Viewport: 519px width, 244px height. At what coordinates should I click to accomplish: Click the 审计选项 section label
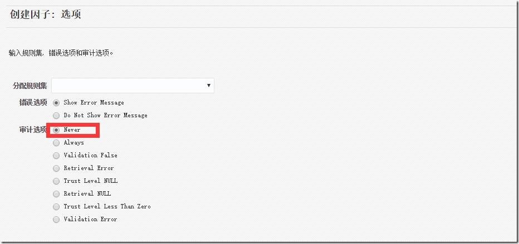coord(33,130)
